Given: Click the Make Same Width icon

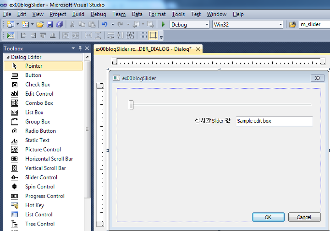Looking at the screenshot, I should click(111, 35).
